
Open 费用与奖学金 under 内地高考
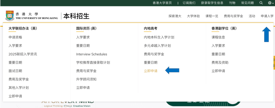click(154, 54)
